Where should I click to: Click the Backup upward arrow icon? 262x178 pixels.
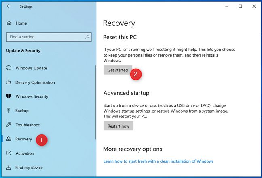tap(8, 110)
